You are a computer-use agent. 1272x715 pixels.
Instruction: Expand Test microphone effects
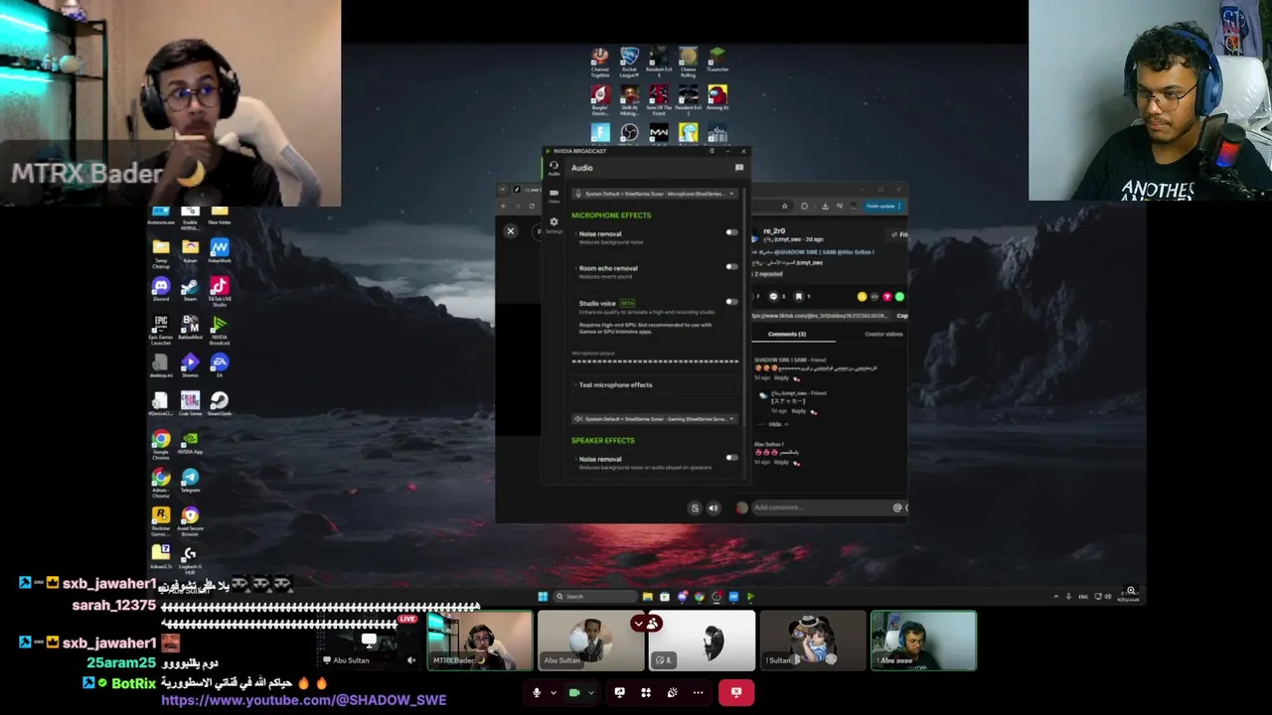(655, 384)
